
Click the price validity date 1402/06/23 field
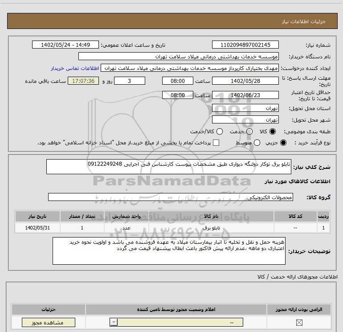tap(245, 95)
